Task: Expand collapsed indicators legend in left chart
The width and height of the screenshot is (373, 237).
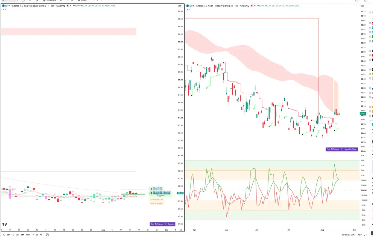Action: click(x=4, y=10)
